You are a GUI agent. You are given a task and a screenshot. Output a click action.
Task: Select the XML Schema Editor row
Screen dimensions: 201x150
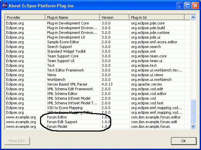tap(97, 94)
